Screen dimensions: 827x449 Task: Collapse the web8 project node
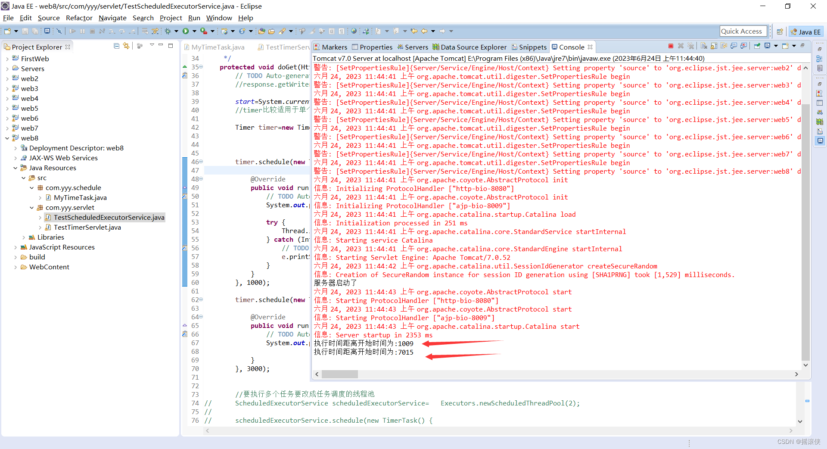point(7,138)
